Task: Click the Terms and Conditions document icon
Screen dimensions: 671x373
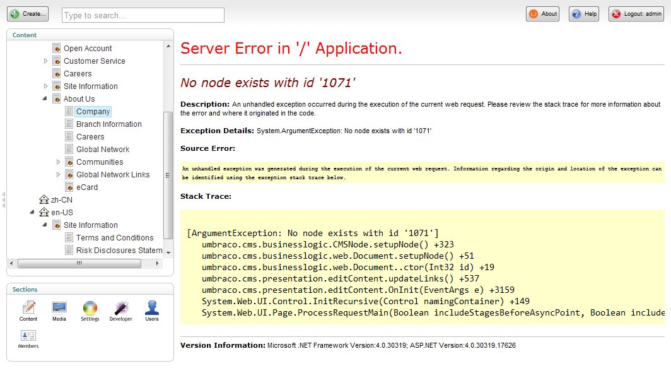Action: click(69, 238)
